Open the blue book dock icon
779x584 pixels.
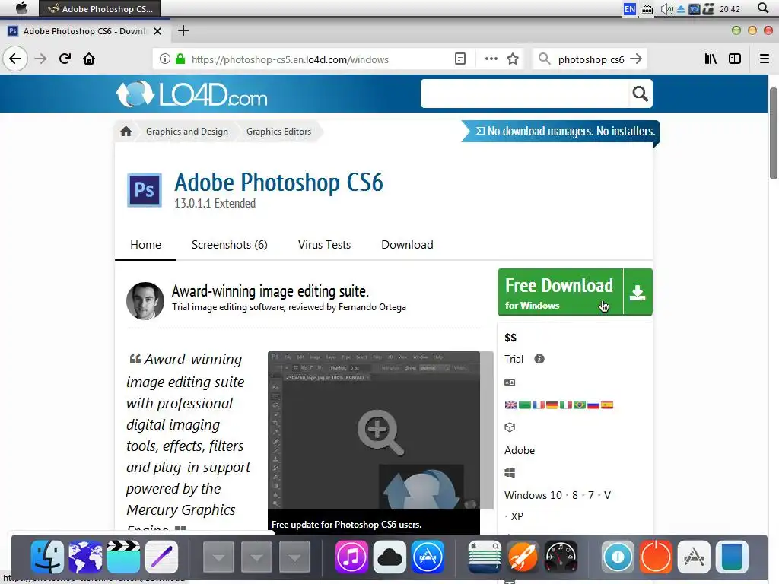pos(732,557)
